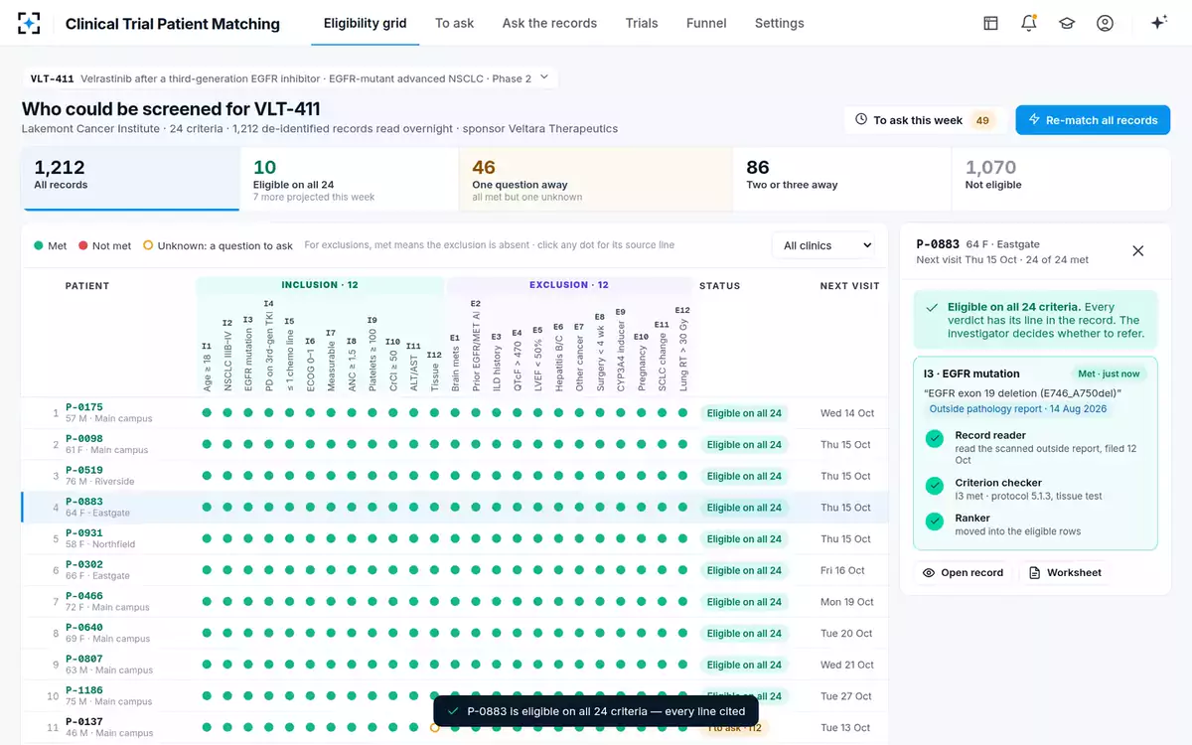Viewport: 1192px width, 745px height.
Task: Select the Eligibility grid tab
Action: (x=366, y=23)
